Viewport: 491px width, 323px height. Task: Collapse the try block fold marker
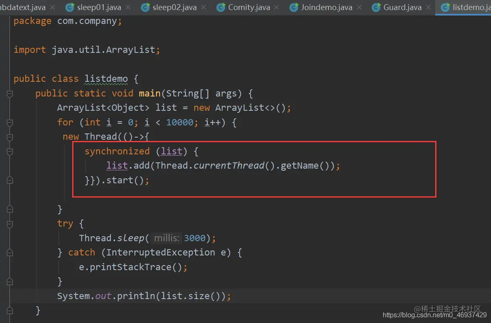coord(10,224)
